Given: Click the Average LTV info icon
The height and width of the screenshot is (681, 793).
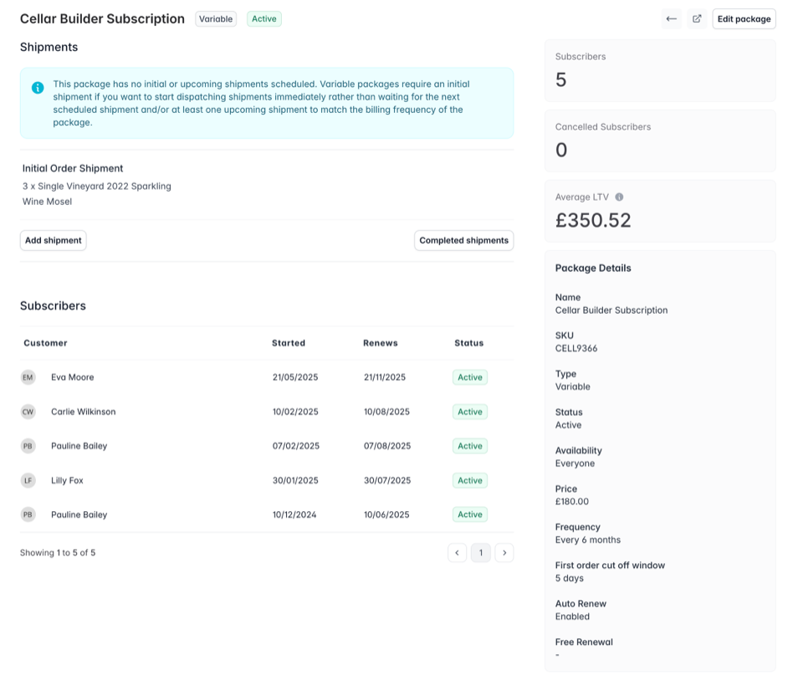Looking at the screenshot, I should 619,197.
